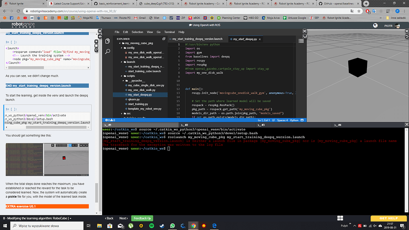Click the errors and warnings indicator in status bar
The width and height of the screenshot is (409, 230).
pos(110,119)
